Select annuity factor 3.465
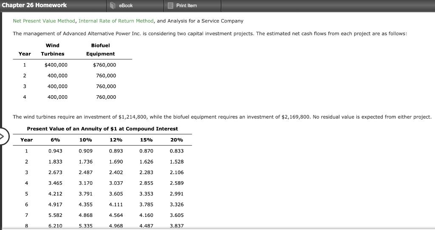Screen dimensions: 435x230 click(55, 183)
